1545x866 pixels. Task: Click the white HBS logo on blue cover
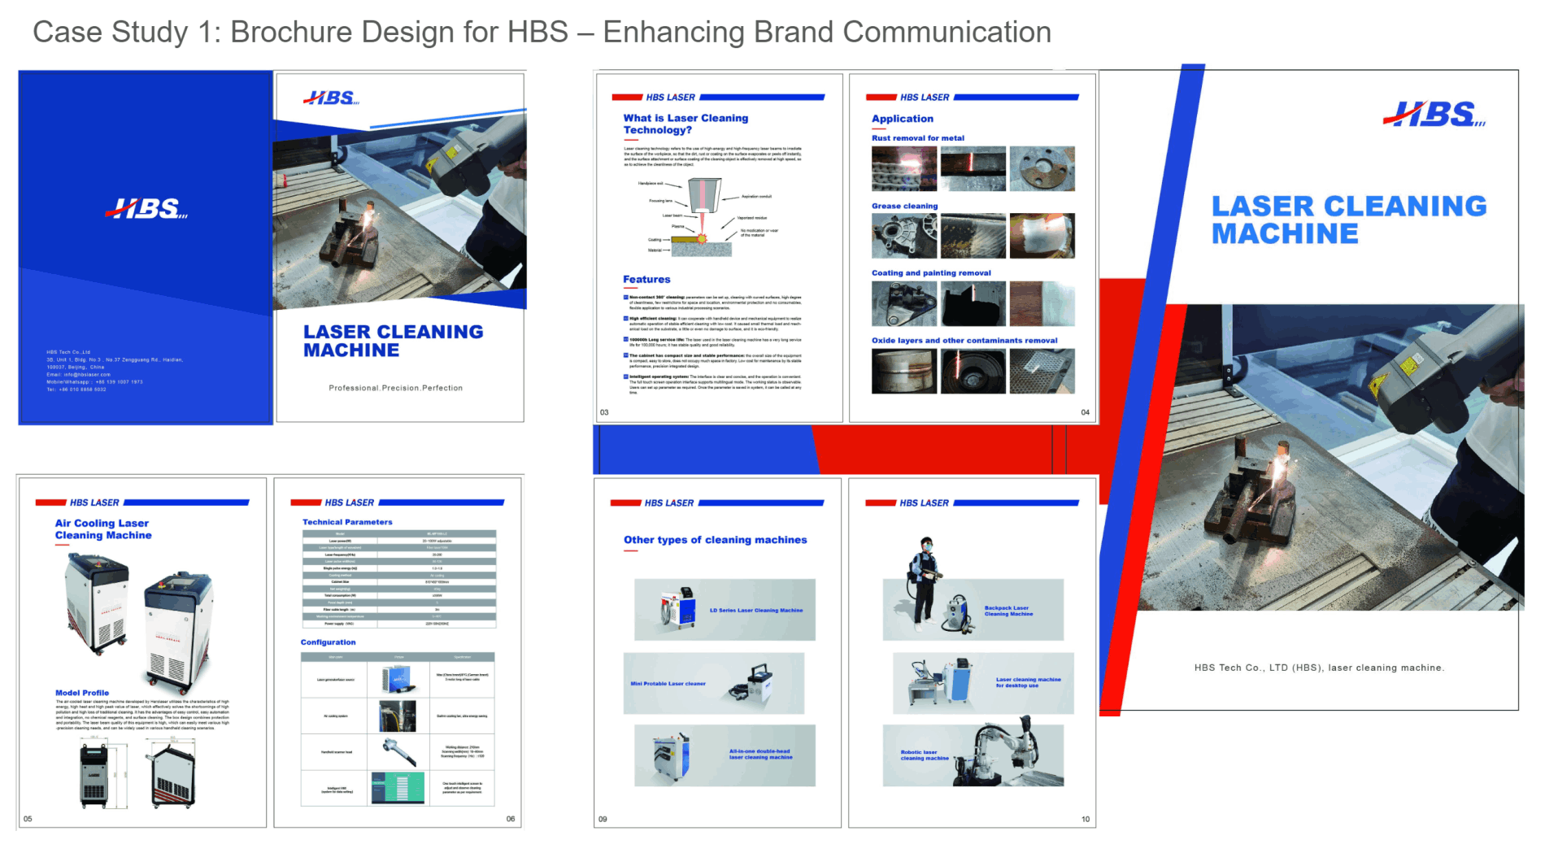pos(146,209)
